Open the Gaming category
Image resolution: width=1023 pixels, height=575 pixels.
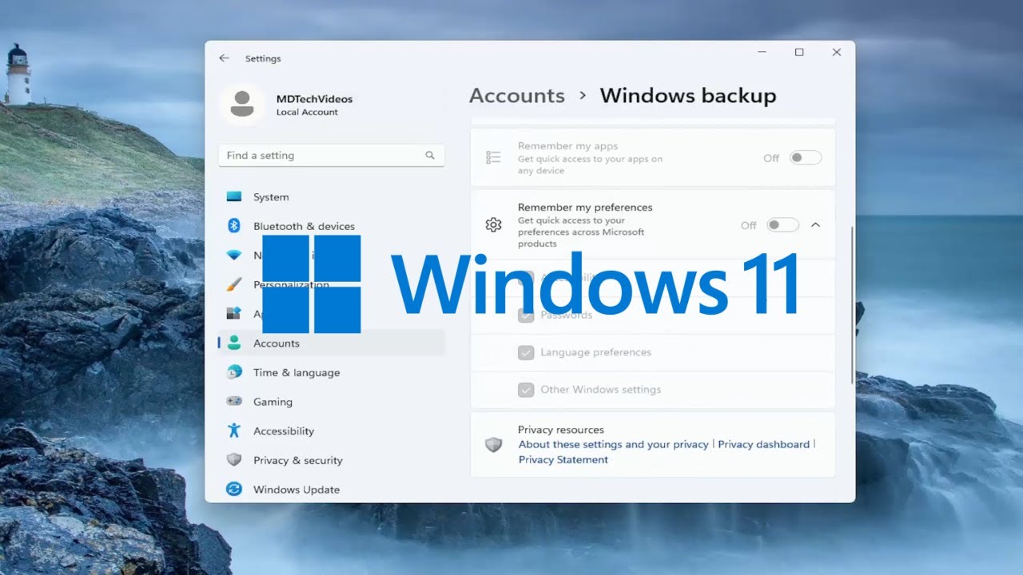pyautogui.click(x=331, y=402)
